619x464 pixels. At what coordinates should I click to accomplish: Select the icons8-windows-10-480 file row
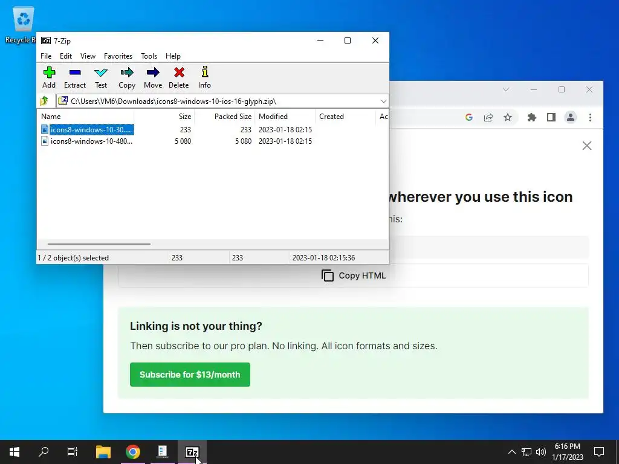pyautogui.click(x=213, y=141)
